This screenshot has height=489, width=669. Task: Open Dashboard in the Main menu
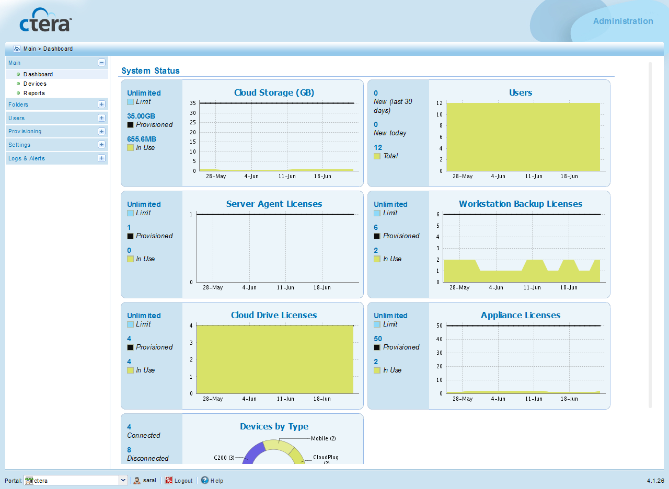[x=38, y=74]
